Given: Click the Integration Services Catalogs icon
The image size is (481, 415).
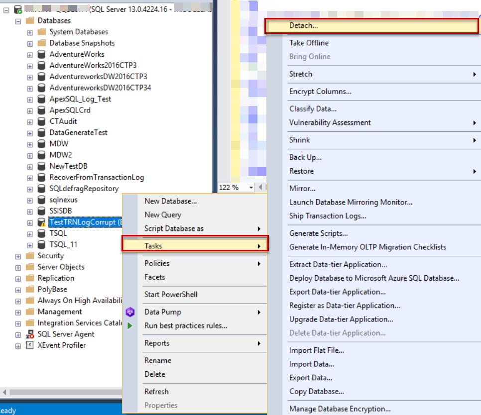Looking at the screenshot, I should coord(29,322).
